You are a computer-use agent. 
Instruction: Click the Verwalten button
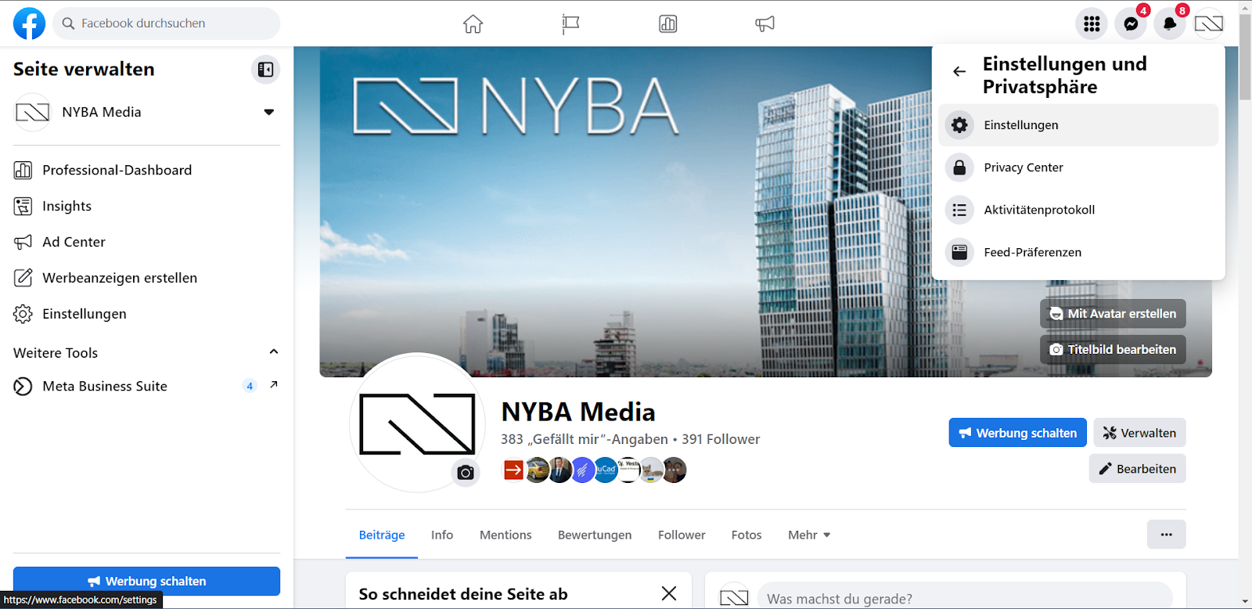pyautogui.click(x=1139, y=433)
